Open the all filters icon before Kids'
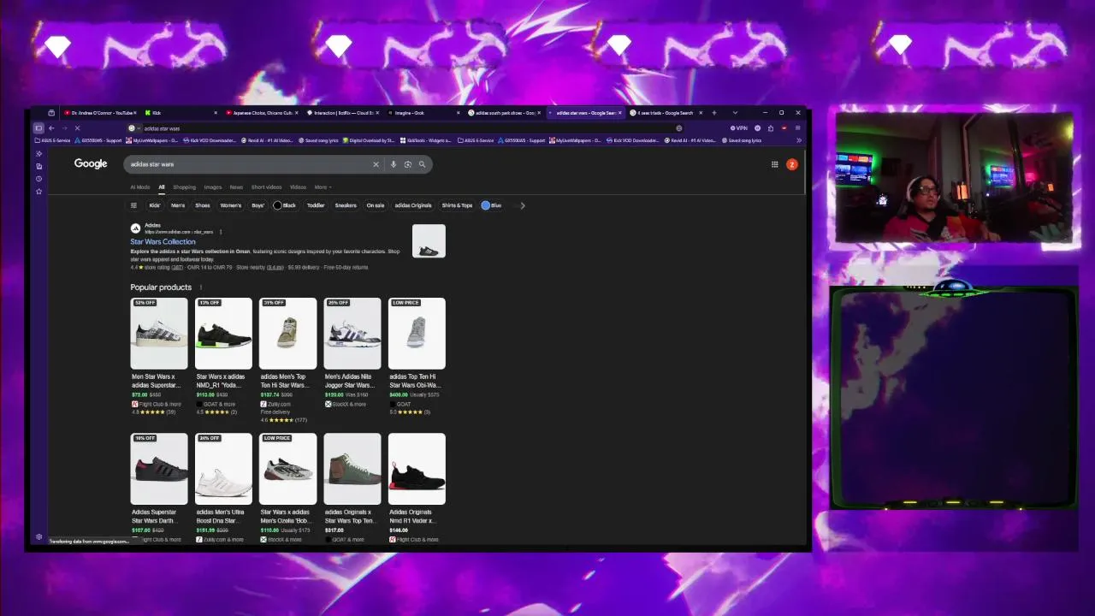Image resolution: width=1095 pixels, height=616 pixels. point(133,205)
